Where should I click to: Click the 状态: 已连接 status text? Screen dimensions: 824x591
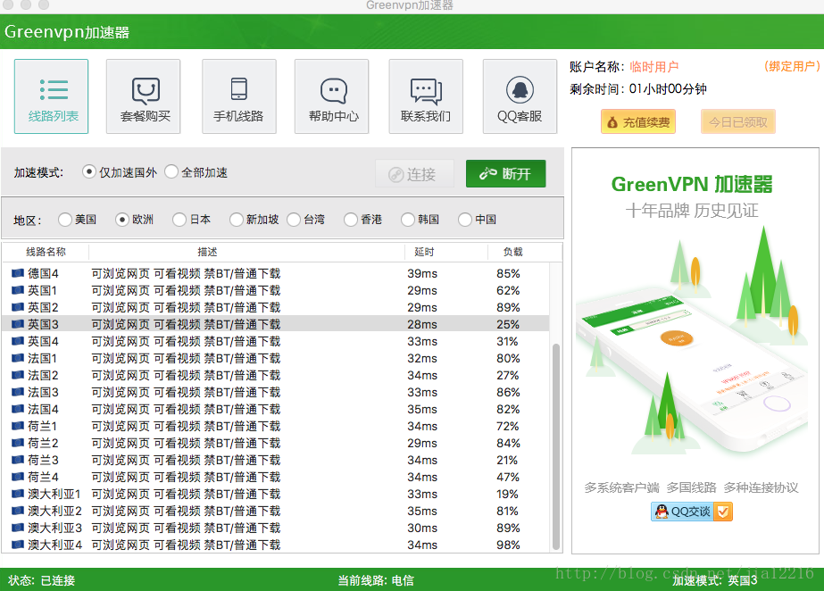tap(42, 580)
